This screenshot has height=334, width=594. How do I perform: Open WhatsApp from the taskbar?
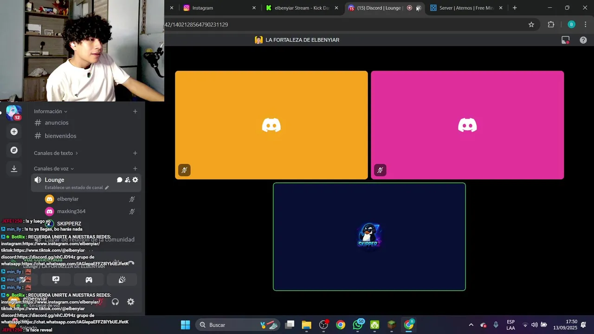[x=358, y=325]
